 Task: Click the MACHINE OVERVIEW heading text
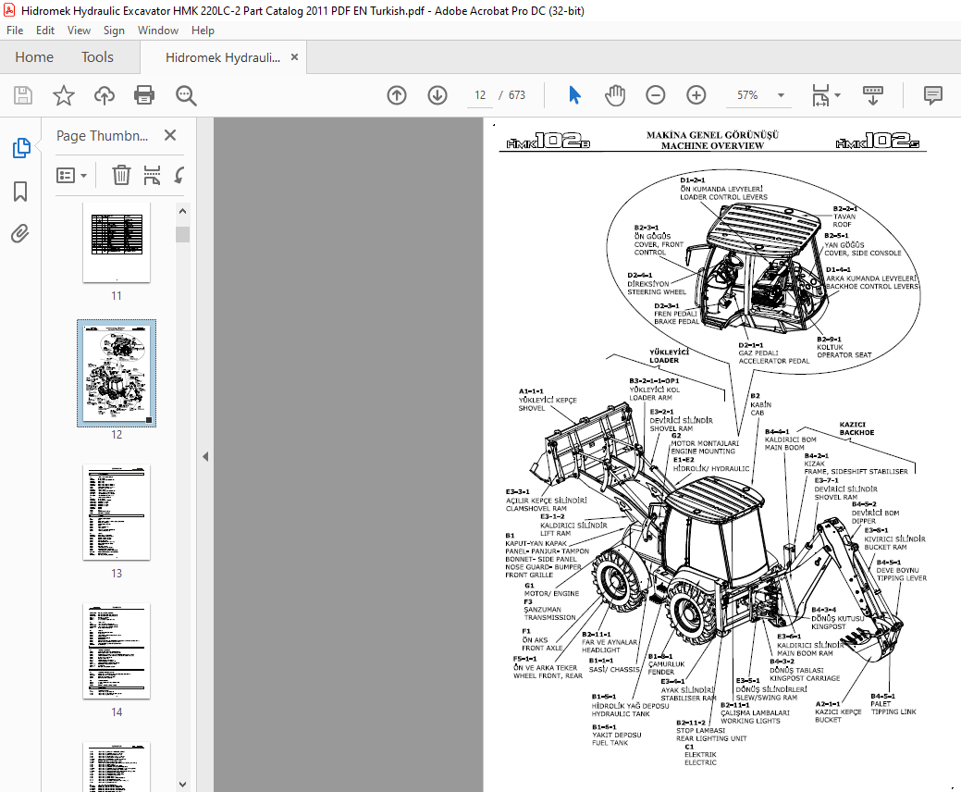712,146
